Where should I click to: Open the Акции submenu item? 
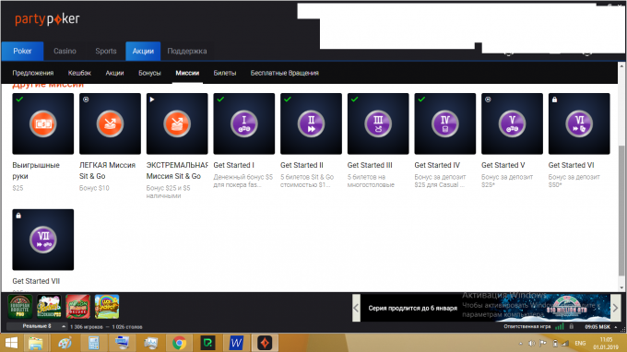114,73
